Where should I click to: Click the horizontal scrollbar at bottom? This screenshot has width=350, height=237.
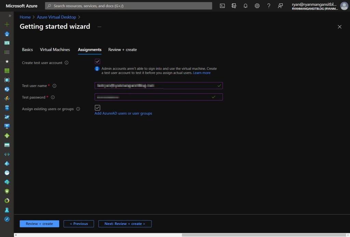[x=264, y=235]
